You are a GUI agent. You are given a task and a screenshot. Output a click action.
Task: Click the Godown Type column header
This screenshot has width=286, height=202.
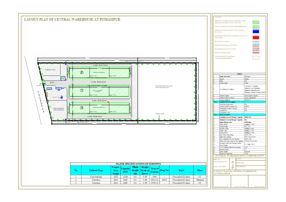pyautogui.click(x=96, y=170)
